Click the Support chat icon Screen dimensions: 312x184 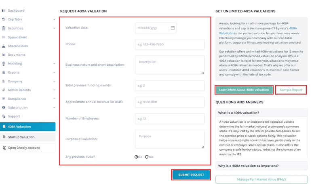point(4,116)
